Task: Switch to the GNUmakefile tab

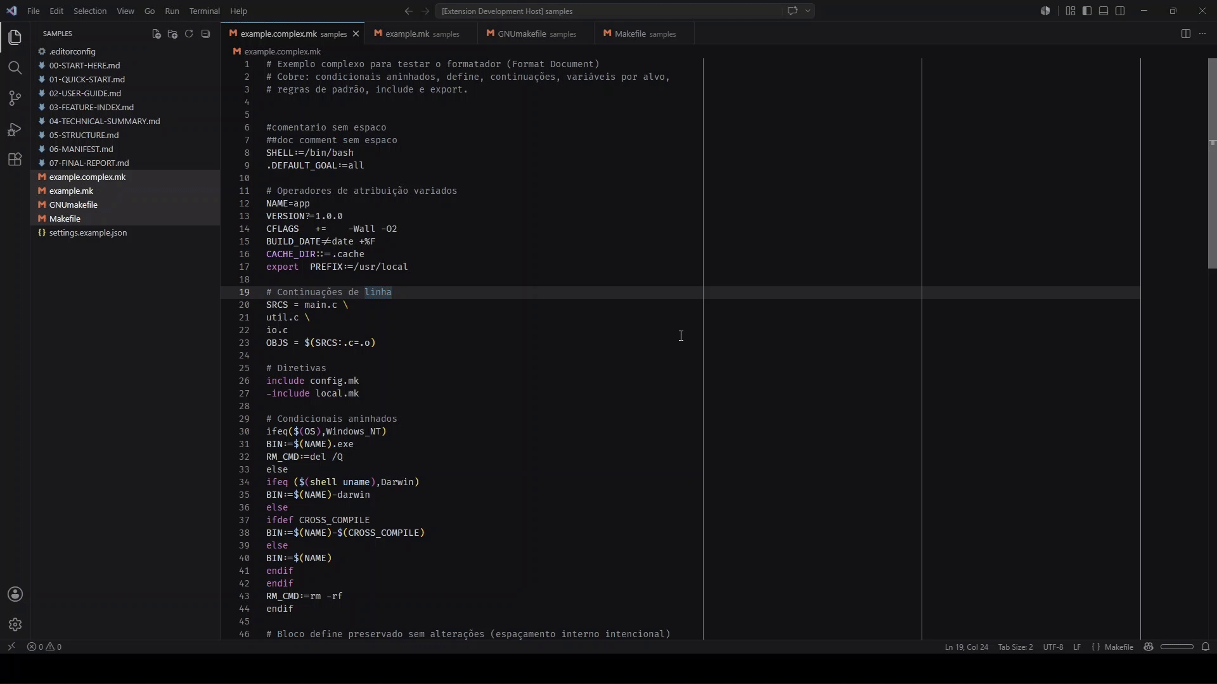Action: point(536,34)
